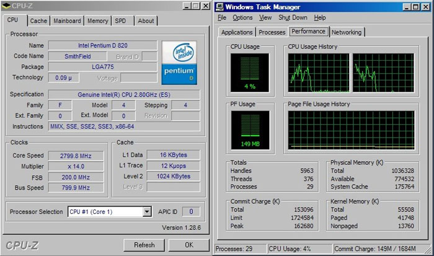Click the Specification field Genuine Intel(R) CPU 2.80GHz (ES)
The height and width of the screenshot is (256, 434).
coord(124,95)
